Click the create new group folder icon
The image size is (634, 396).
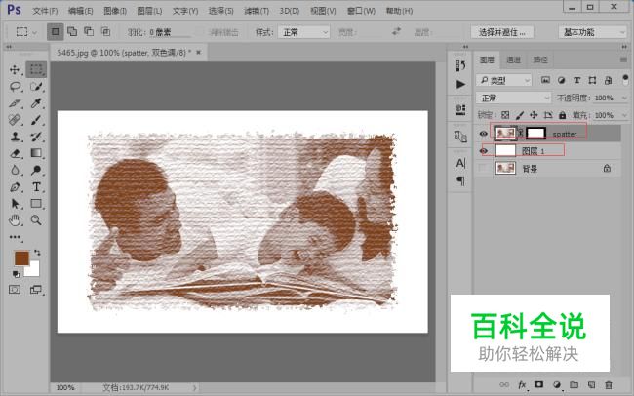(574, 384)
